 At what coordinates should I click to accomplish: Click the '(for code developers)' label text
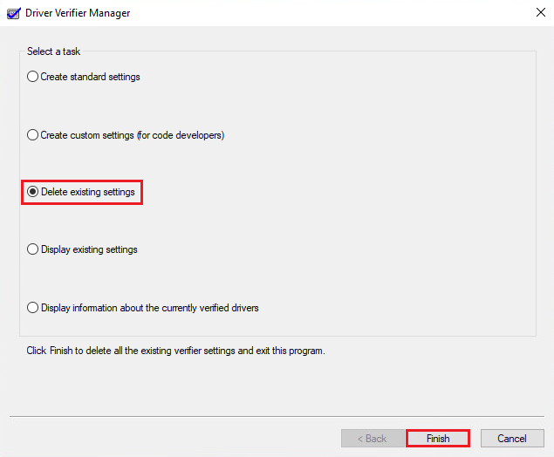181,135
